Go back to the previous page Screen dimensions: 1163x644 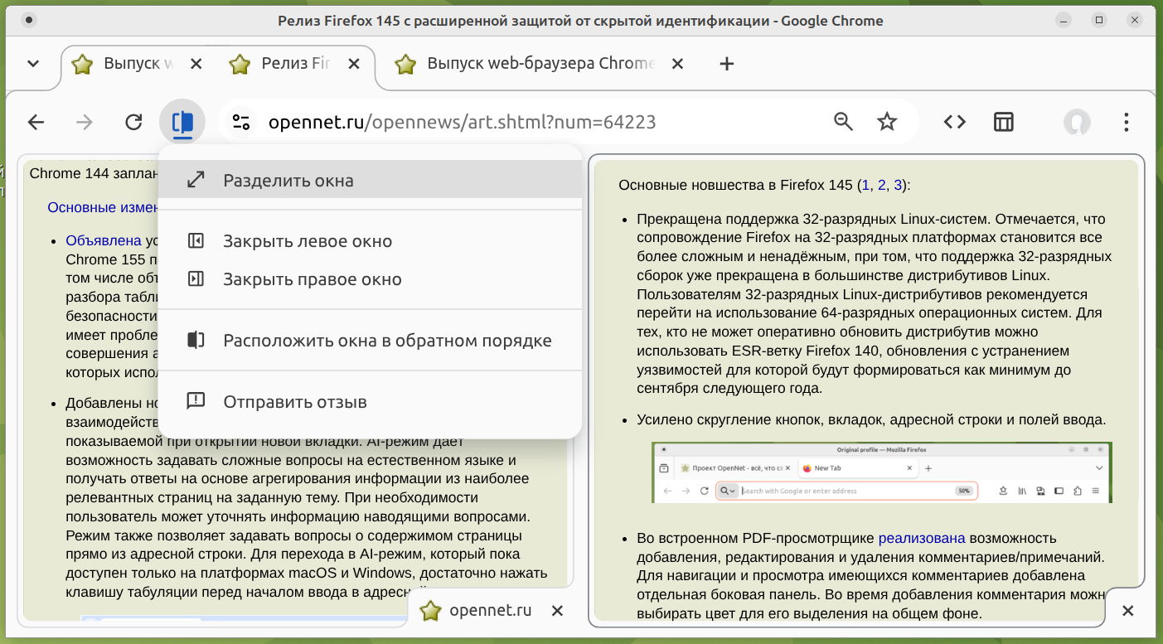click(x=36, y=123)
